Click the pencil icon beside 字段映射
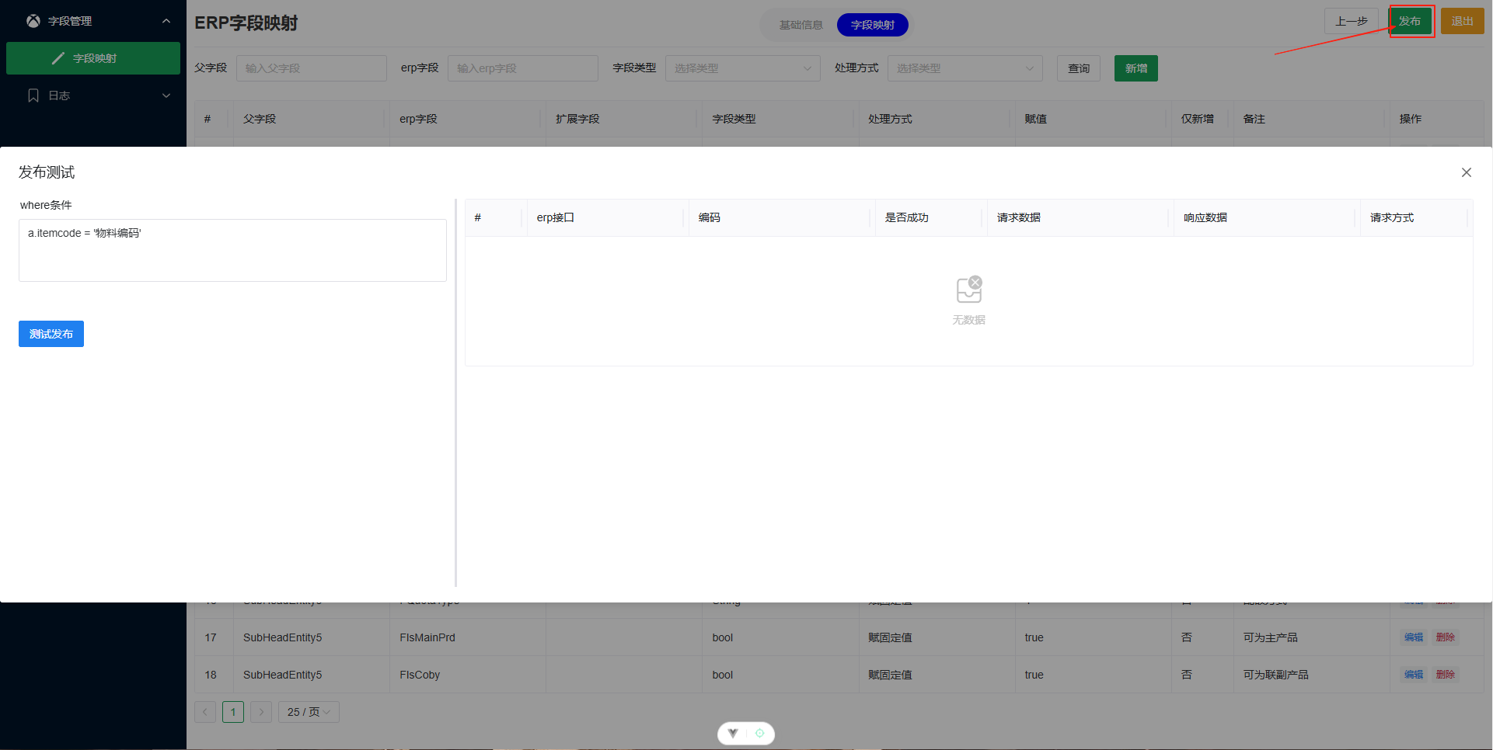This screenshot has height=750, width=1493. pyautogui.click(x=58, y=58)
